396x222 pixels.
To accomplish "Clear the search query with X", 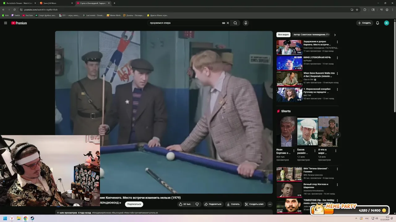I will tap(228, 23).
